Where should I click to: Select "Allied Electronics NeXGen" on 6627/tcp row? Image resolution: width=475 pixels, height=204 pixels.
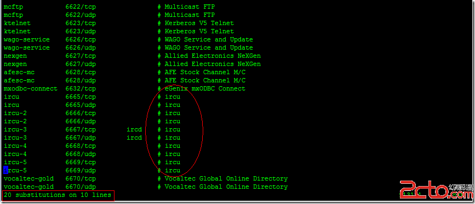click(x=213, y=56)
